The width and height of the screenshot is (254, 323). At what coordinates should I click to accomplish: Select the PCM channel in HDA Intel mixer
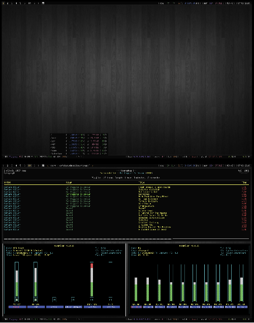point(36,307)
